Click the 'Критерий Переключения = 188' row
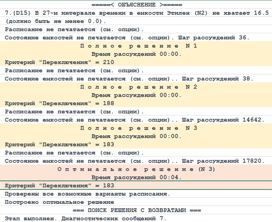272x222 pixels. (59, 103)
